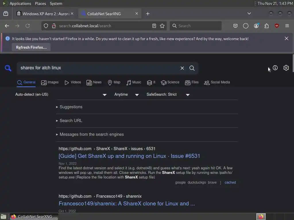Click Refresh Firefox button

click(x=31, y=47)
